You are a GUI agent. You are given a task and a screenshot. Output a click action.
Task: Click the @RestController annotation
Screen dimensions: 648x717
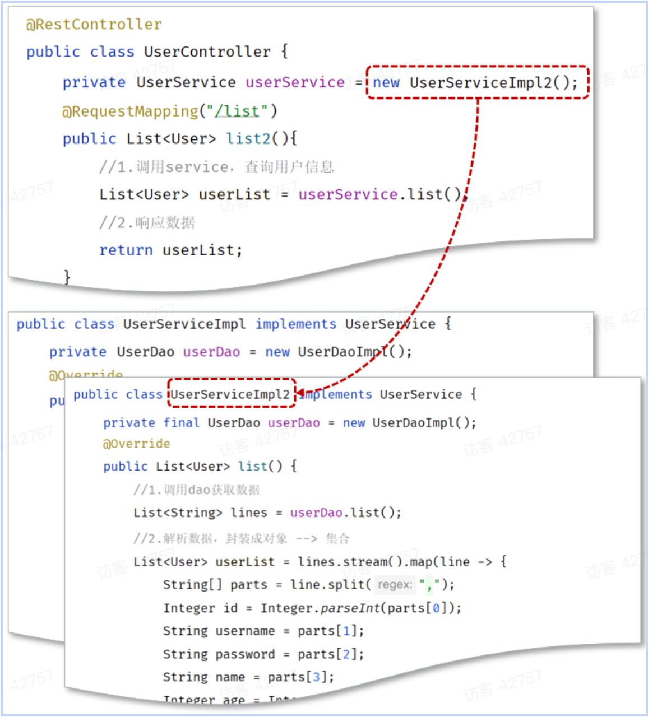click(x=94, y=25)
